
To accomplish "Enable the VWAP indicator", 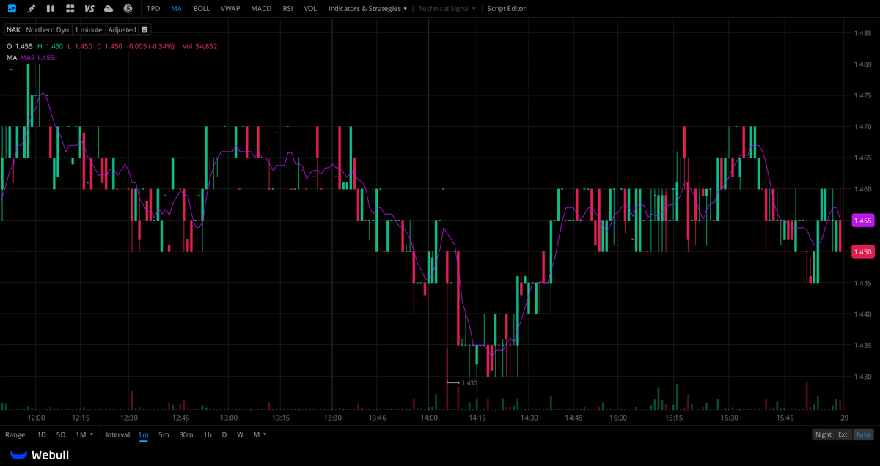I will click(230, 9).
